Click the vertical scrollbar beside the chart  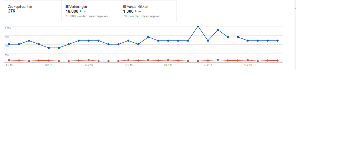tap(295, 38)
